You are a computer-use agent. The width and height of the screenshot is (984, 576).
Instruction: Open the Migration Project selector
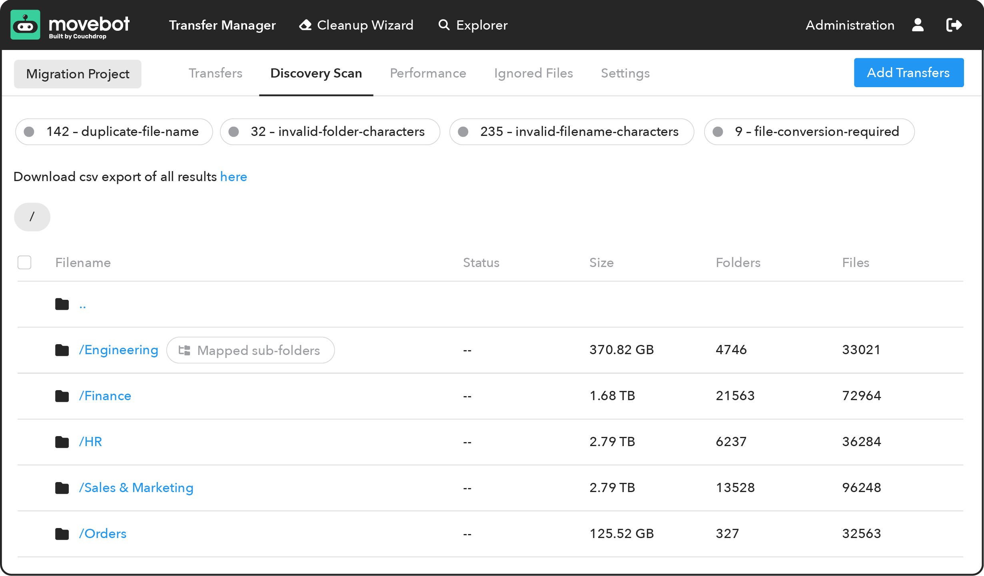[78, 74]
